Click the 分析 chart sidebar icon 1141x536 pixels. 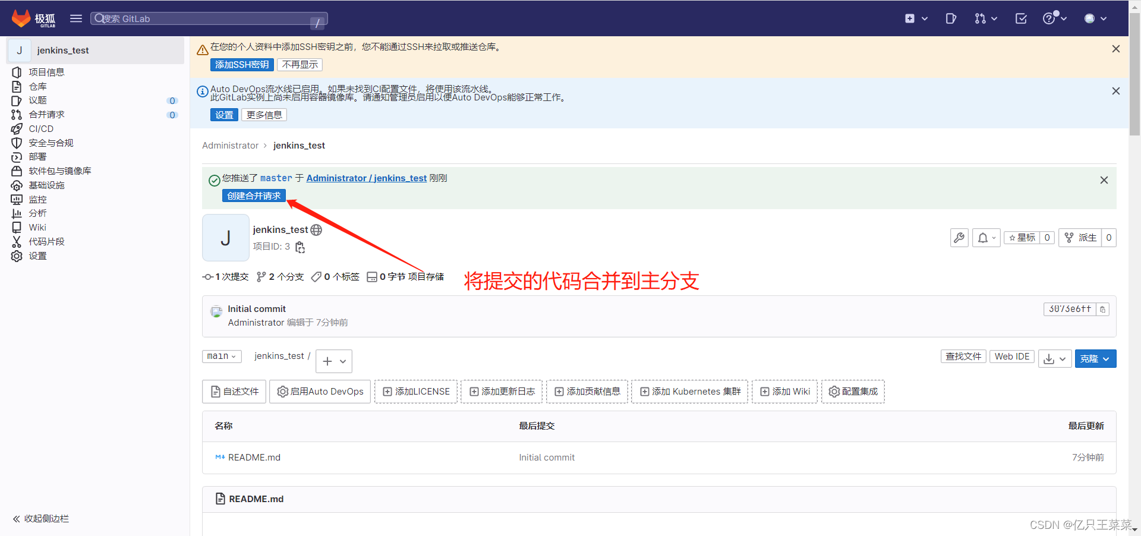tap(17, 213)
